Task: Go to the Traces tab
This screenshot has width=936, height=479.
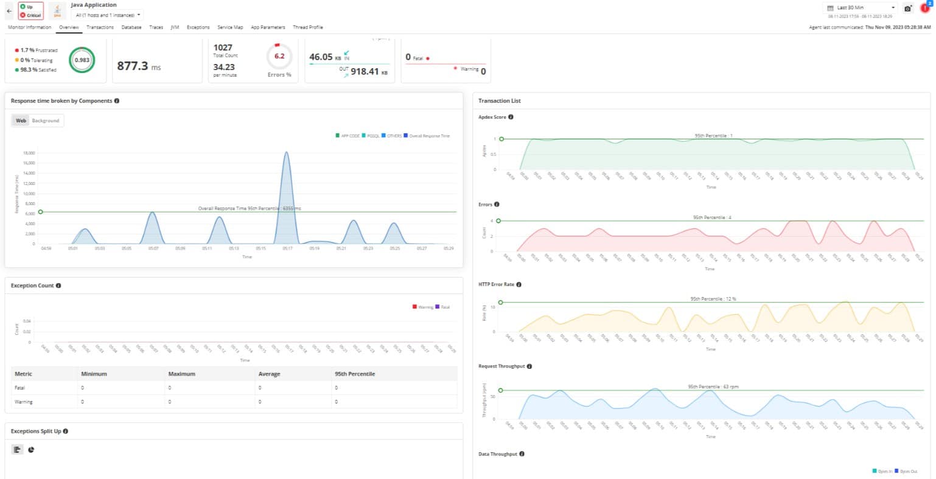Action: coord(156,27)
